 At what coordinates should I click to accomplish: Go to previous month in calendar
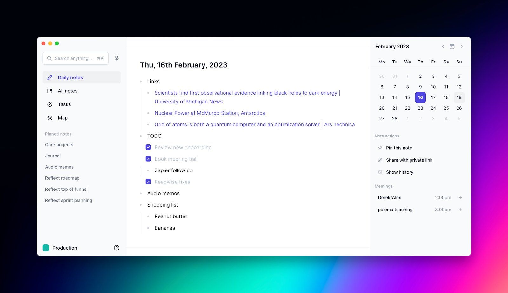pyautogui.click(x=443, y=46)
